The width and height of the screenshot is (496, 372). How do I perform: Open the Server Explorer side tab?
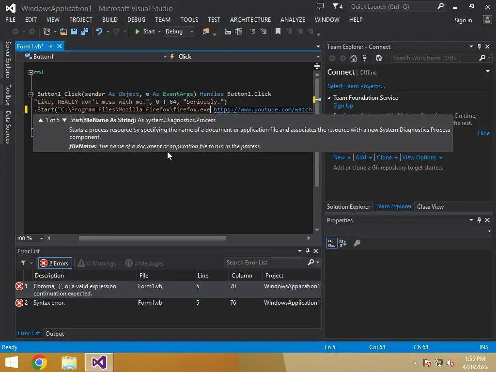(8, 60)
